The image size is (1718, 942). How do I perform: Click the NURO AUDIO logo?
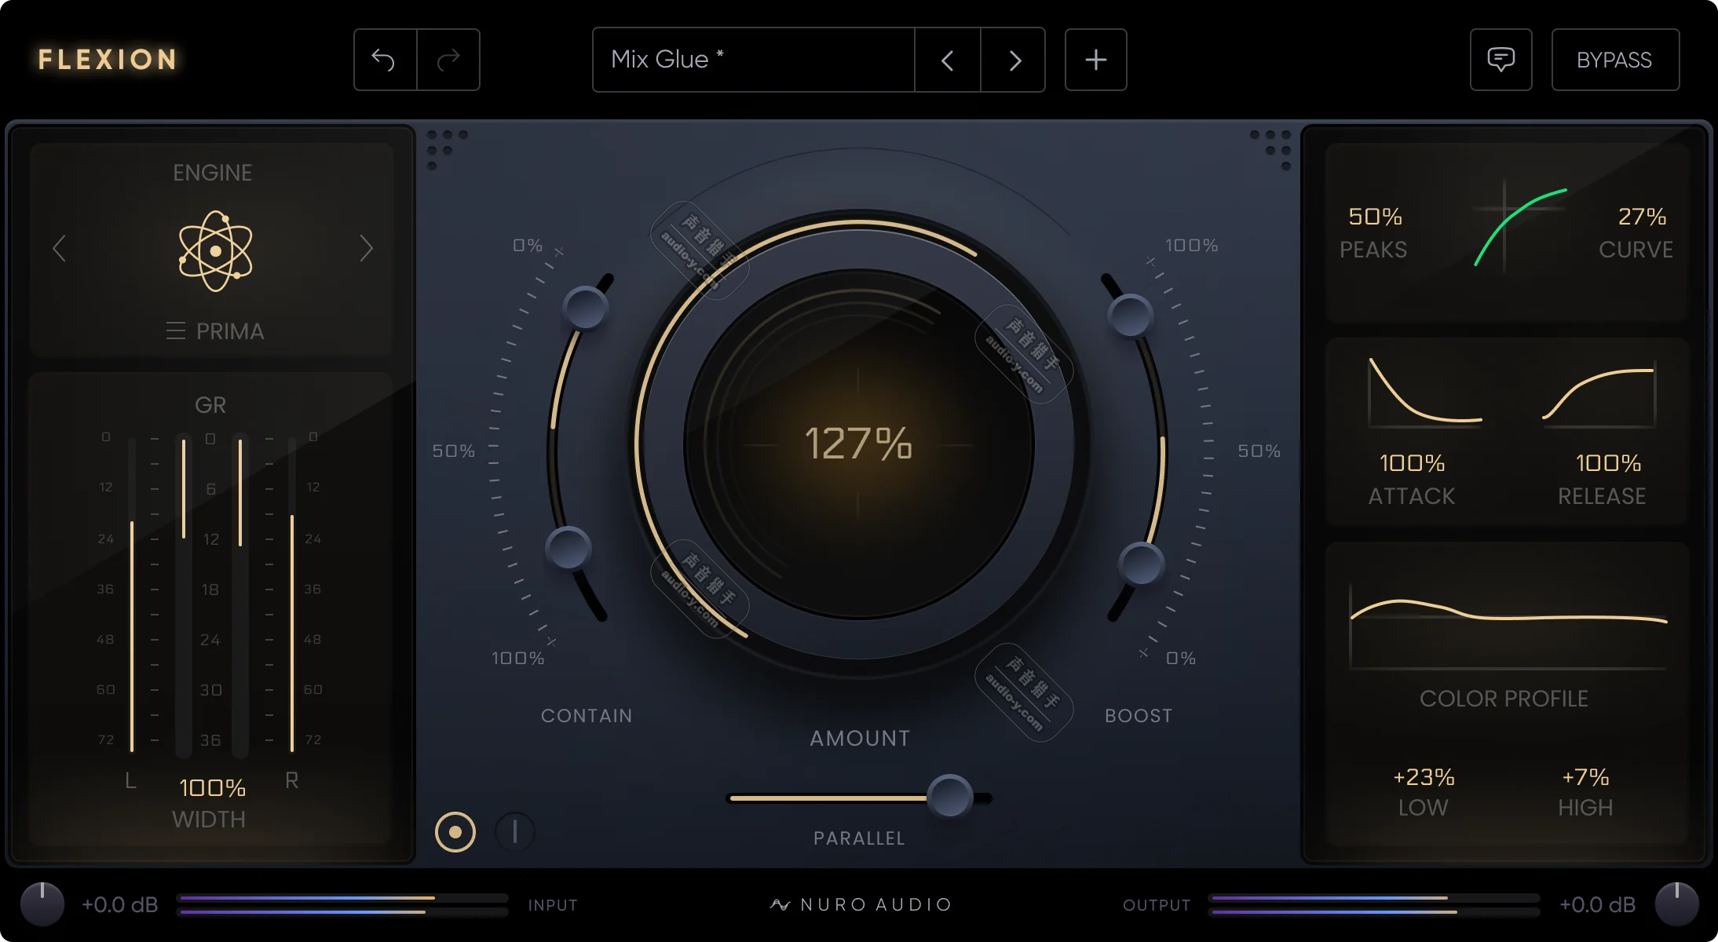[861, 904]
